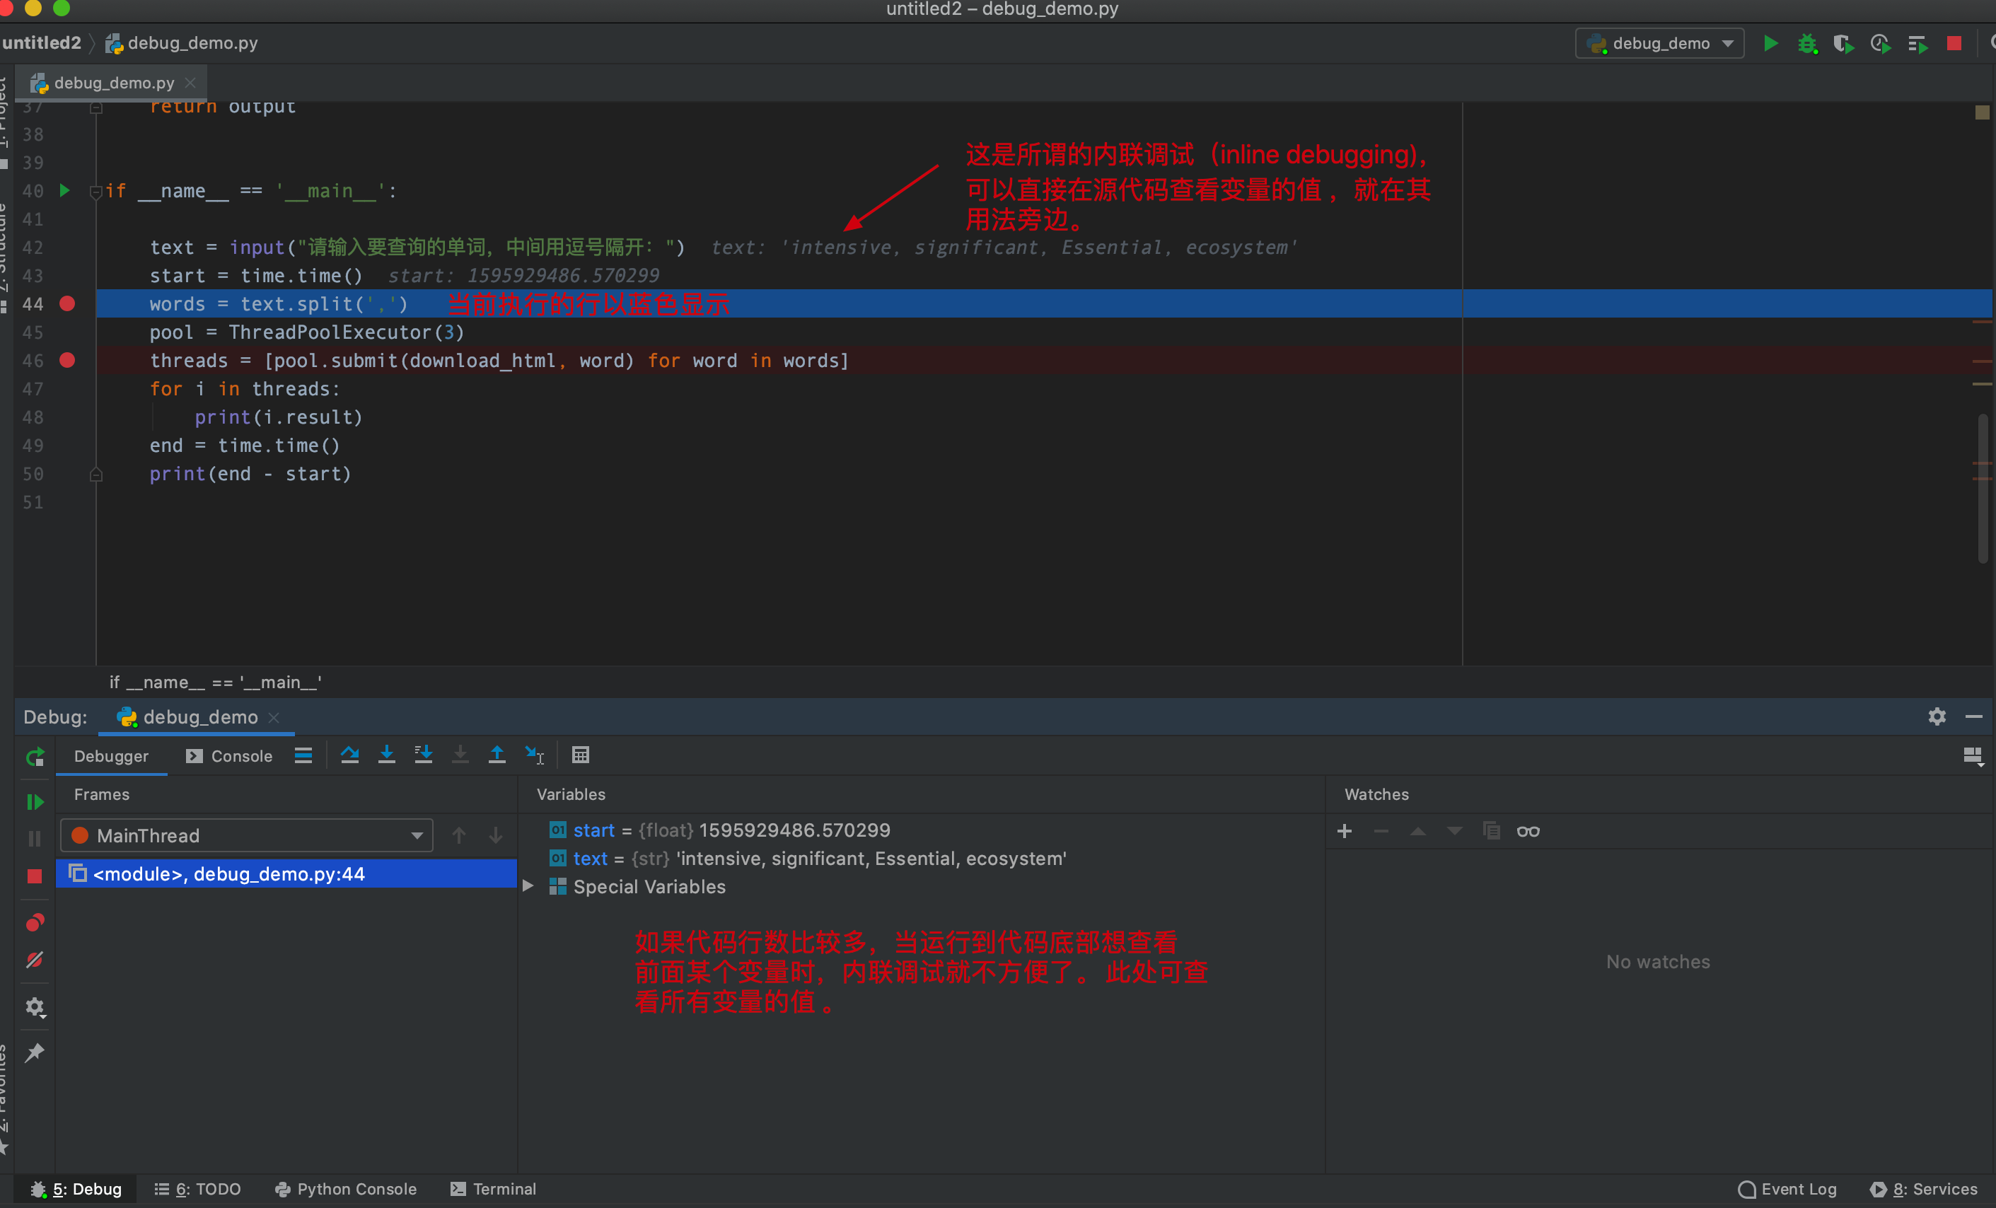Viewport: 1996px width, 1208px height.
Task: Click Step Out in debugger toolbar
Action: point(497,755)
